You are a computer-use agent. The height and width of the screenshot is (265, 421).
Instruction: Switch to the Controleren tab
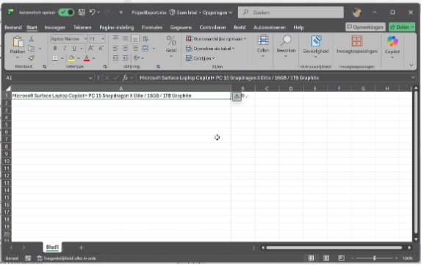pyautogui.click(x=212, y=27)
